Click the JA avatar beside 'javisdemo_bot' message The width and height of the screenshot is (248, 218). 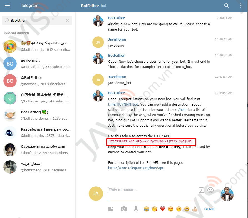(98, 80)
